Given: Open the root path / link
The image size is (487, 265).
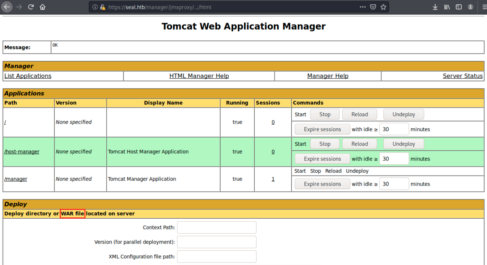Looking at the screenshot, I should click(5, 122).
